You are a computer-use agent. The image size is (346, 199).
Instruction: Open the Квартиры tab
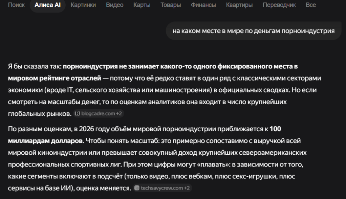[239, 5]
